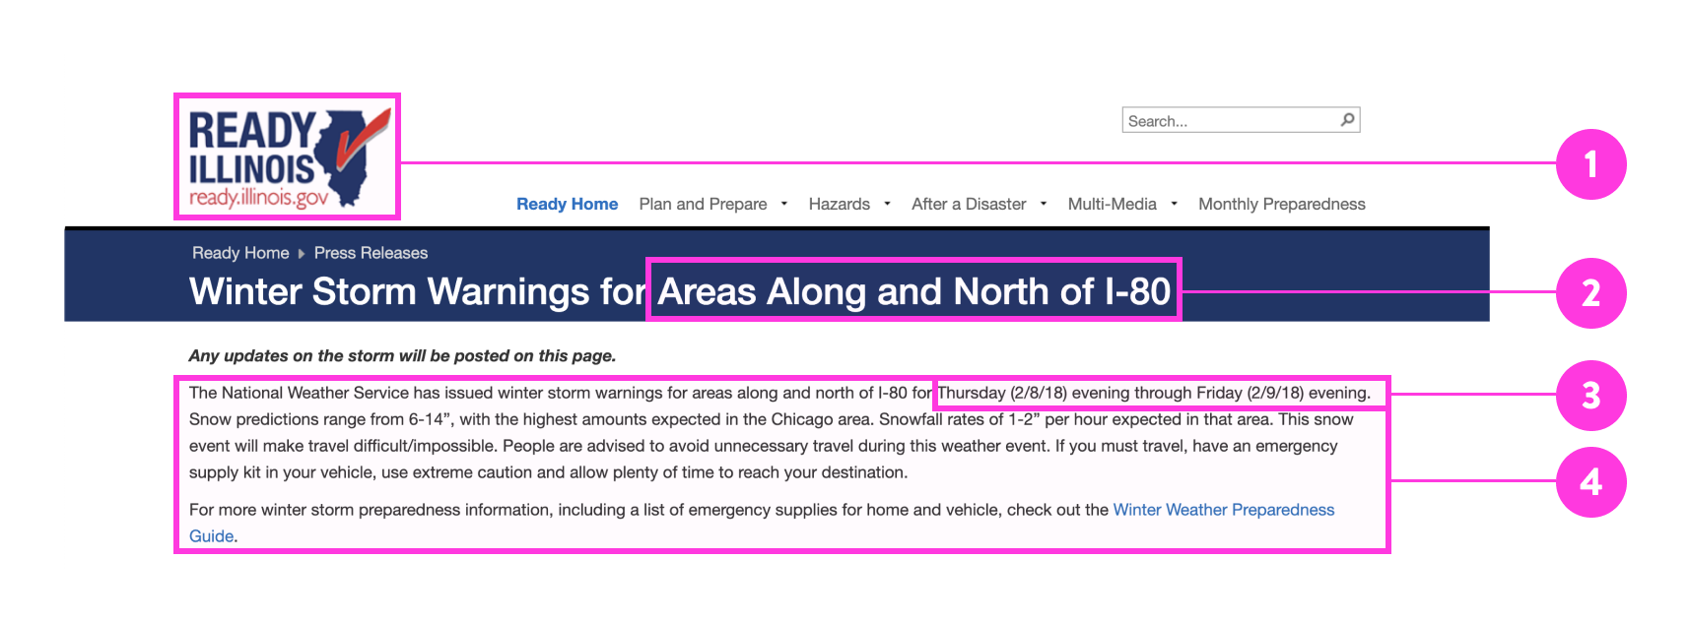Screen dimensions: 1690x622
Task: Click the pink circle labeled 2
Action: point(1589,293)
